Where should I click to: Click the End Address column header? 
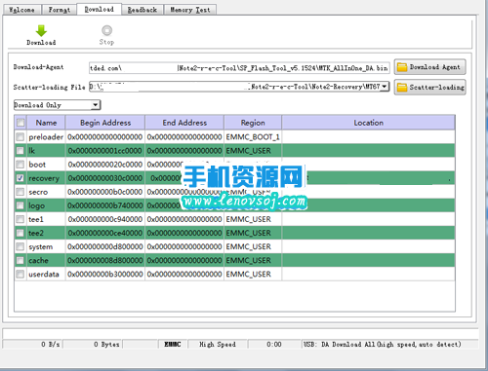(x=184, y=123)
